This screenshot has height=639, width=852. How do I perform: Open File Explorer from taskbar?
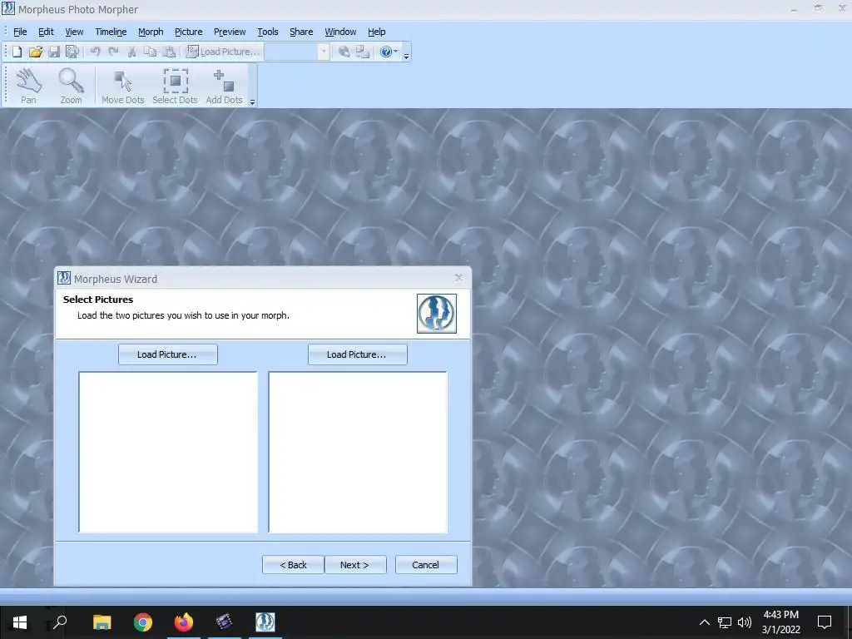(x=102, y=622)
